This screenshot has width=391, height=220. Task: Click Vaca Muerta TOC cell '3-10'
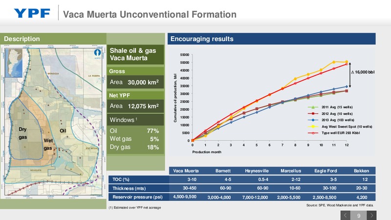point(192,179)
